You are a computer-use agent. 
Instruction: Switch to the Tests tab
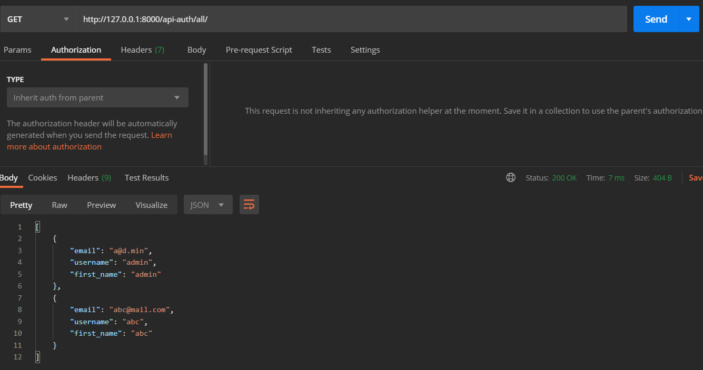tap(321, 49)
